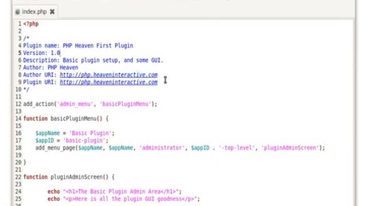Viewport: 366px width, 206px height.
Task: Click the echo h1 Admin Area line
Action: (x=114, y=192)
